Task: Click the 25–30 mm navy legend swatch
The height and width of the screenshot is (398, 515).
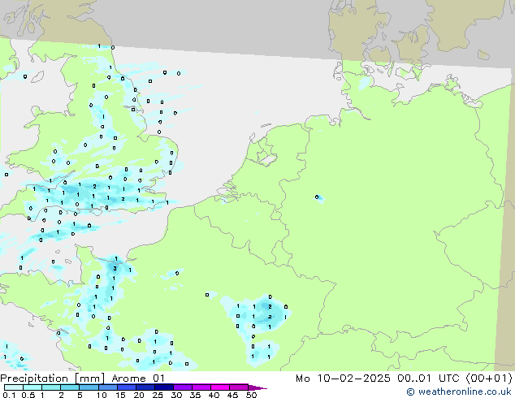Action: click(x=163, y=387)
